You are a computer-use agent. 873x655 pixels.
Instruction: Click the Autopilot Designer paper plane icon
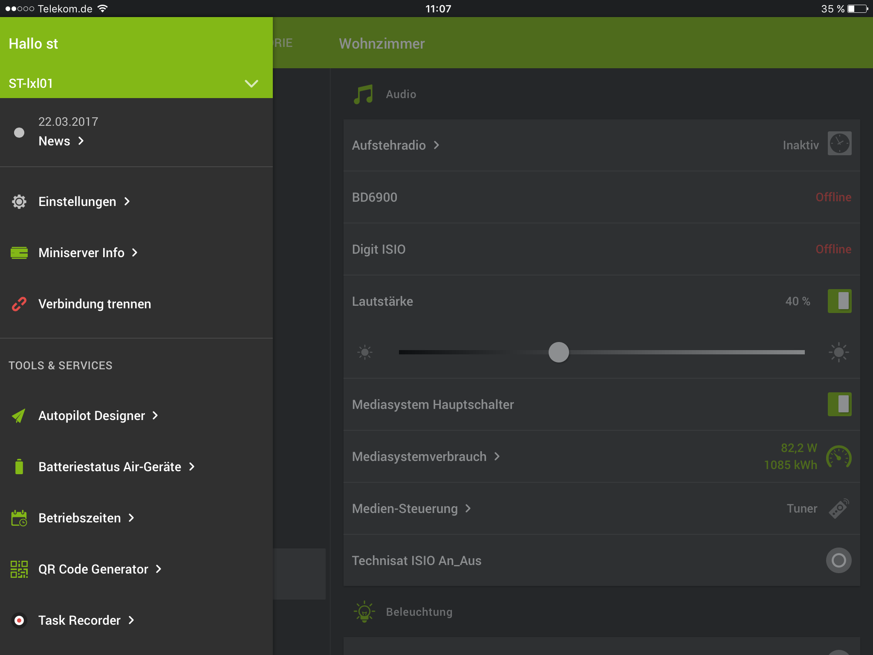[x=19, y=416]
